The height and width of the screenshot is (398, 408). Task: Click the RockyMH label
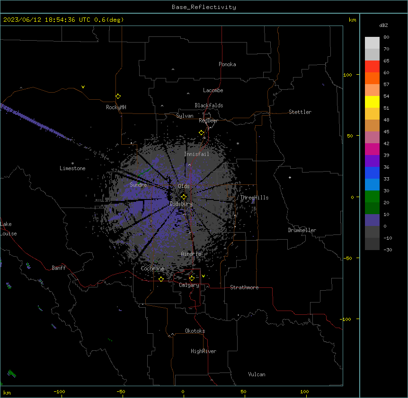(x=116, y=107)
